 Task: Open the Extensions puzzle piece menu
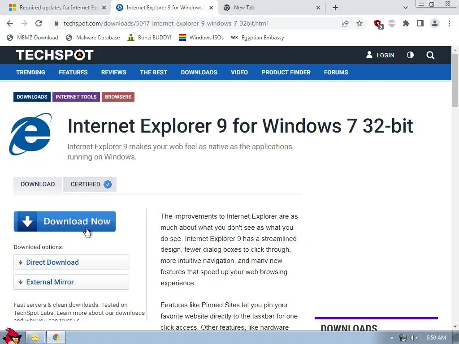[x=406, y=23]
